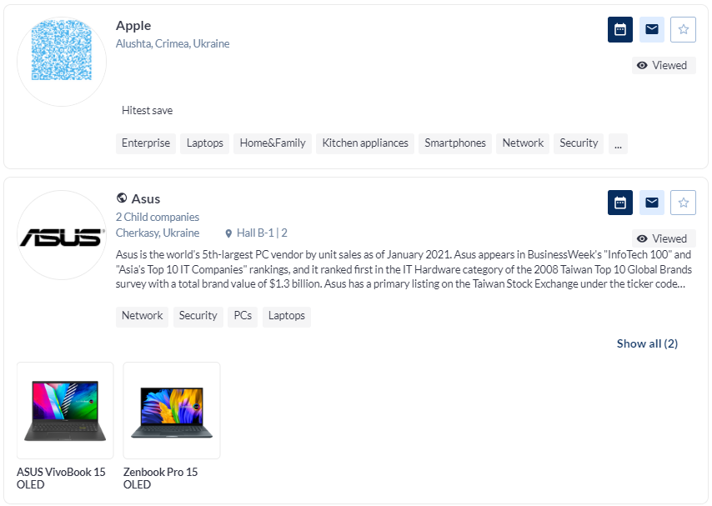Open the Asus company logo
The width and height of the screenshot is (712, 506).
(62, 237)
